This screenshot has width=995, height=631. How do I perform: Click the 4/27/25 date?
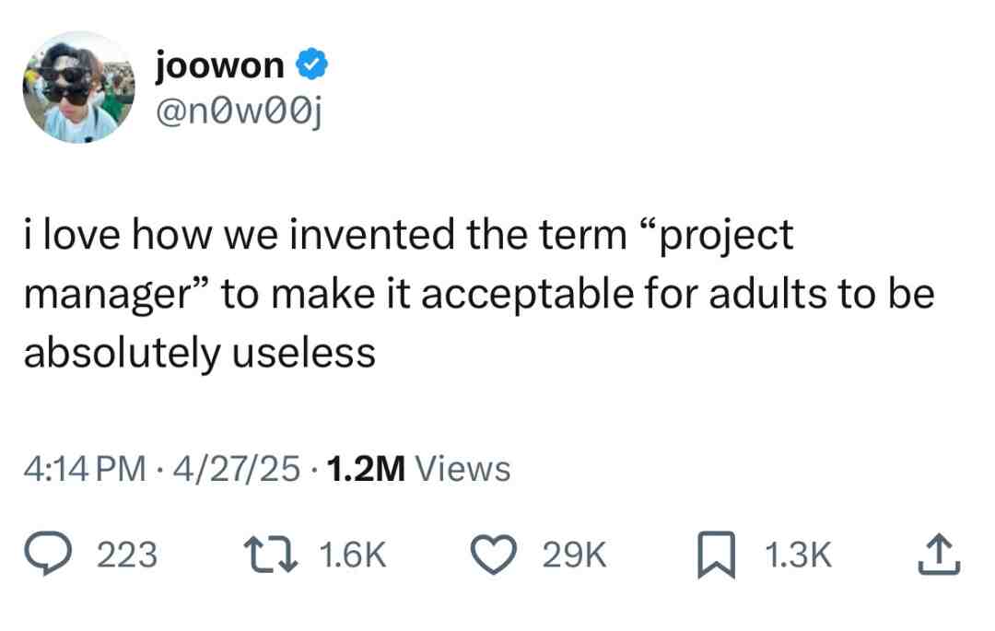[236, 469]
